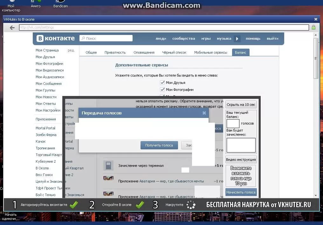
Task: Open Видео инструкция button
Action: tap(241, 160)
